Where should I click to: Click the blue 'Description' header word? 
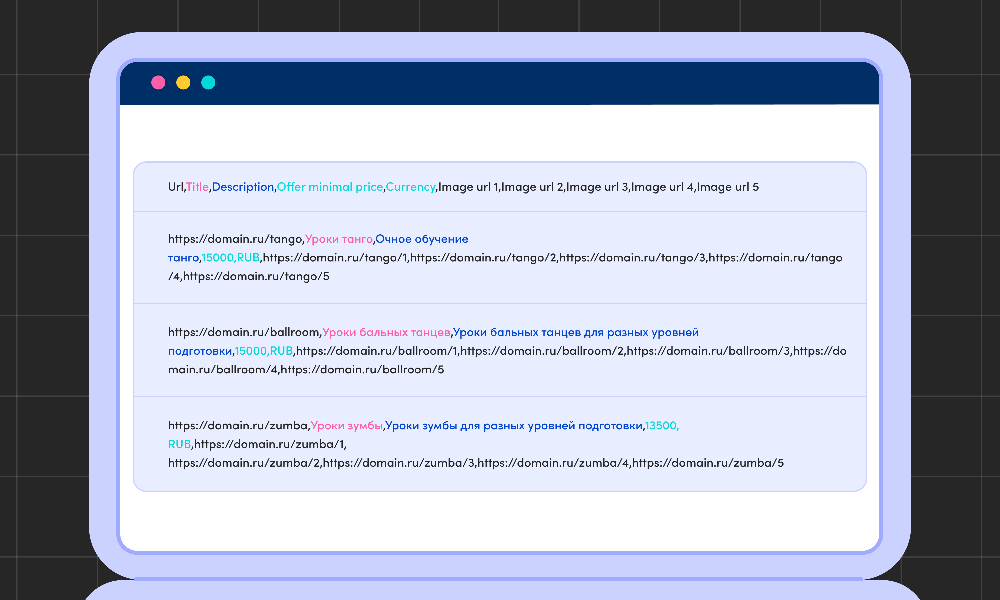tap(243, 187)
